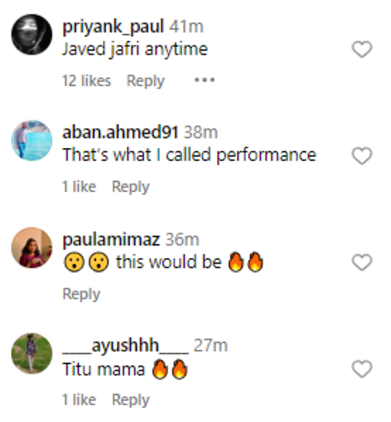Go to paulamimaz's profile via username

112,239
